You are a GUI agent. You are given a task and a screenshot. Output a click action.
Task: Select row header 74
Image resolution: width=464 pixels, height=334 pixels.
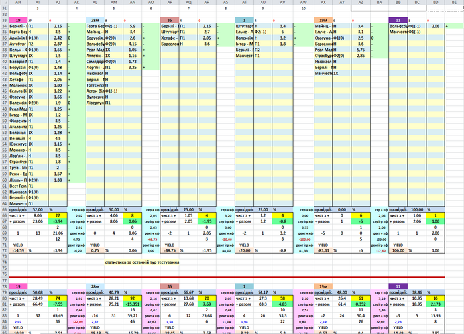[x=4, y=262]
